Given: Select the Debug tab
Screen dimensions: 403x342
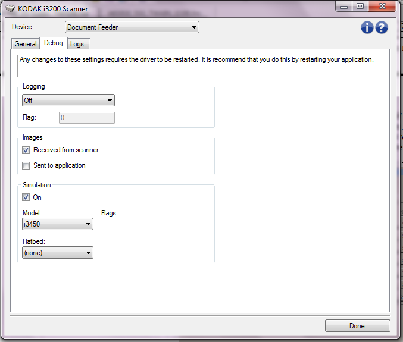Looking at the screenshot, I should [54, 43].
